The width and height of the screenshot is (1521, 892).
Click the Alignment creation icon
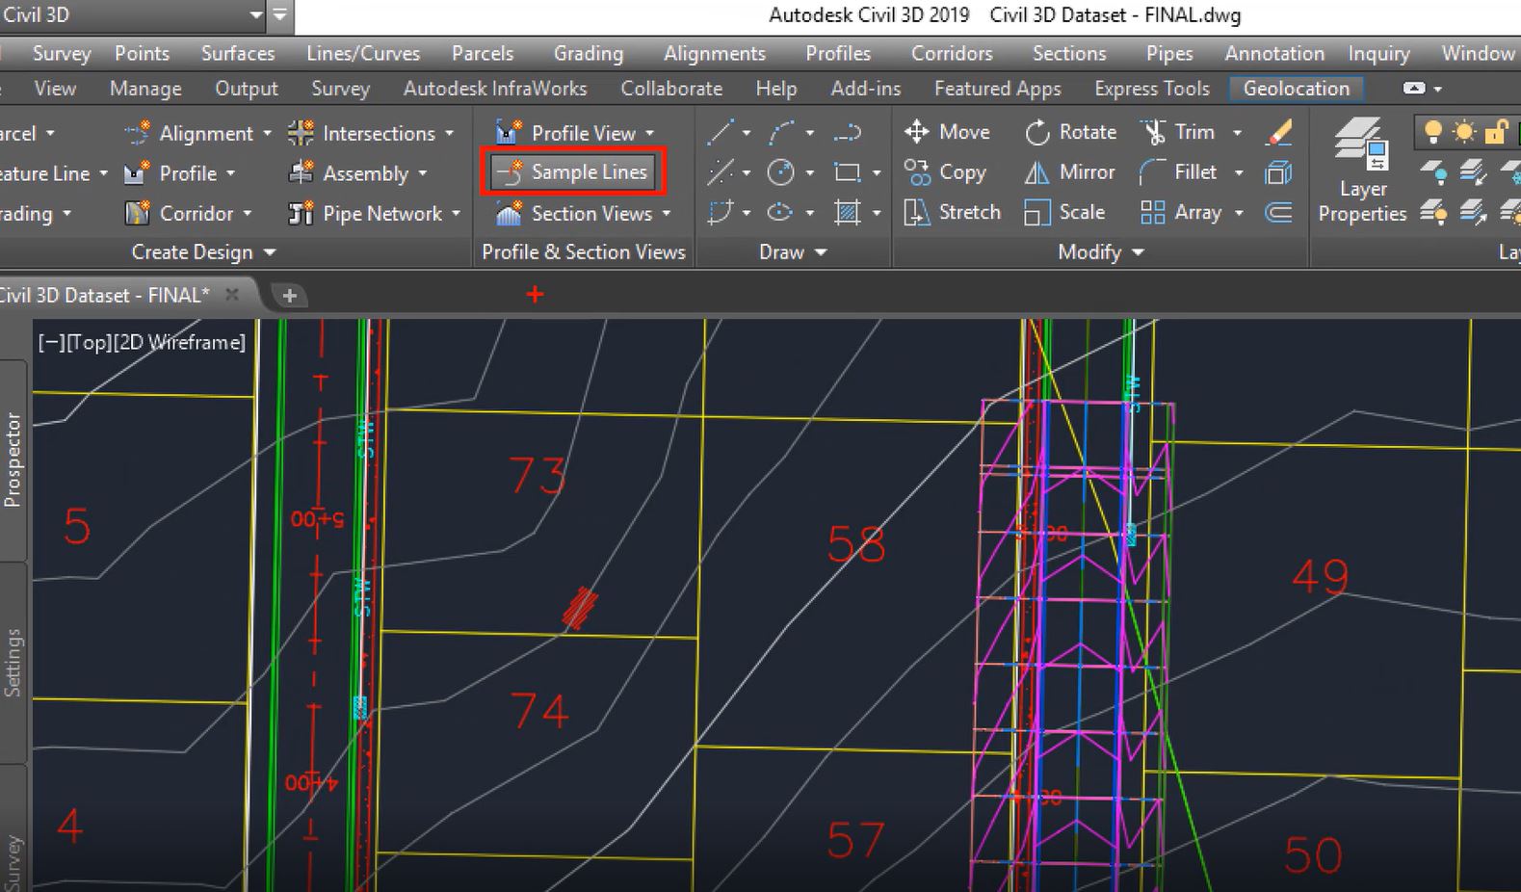point(138,133)
